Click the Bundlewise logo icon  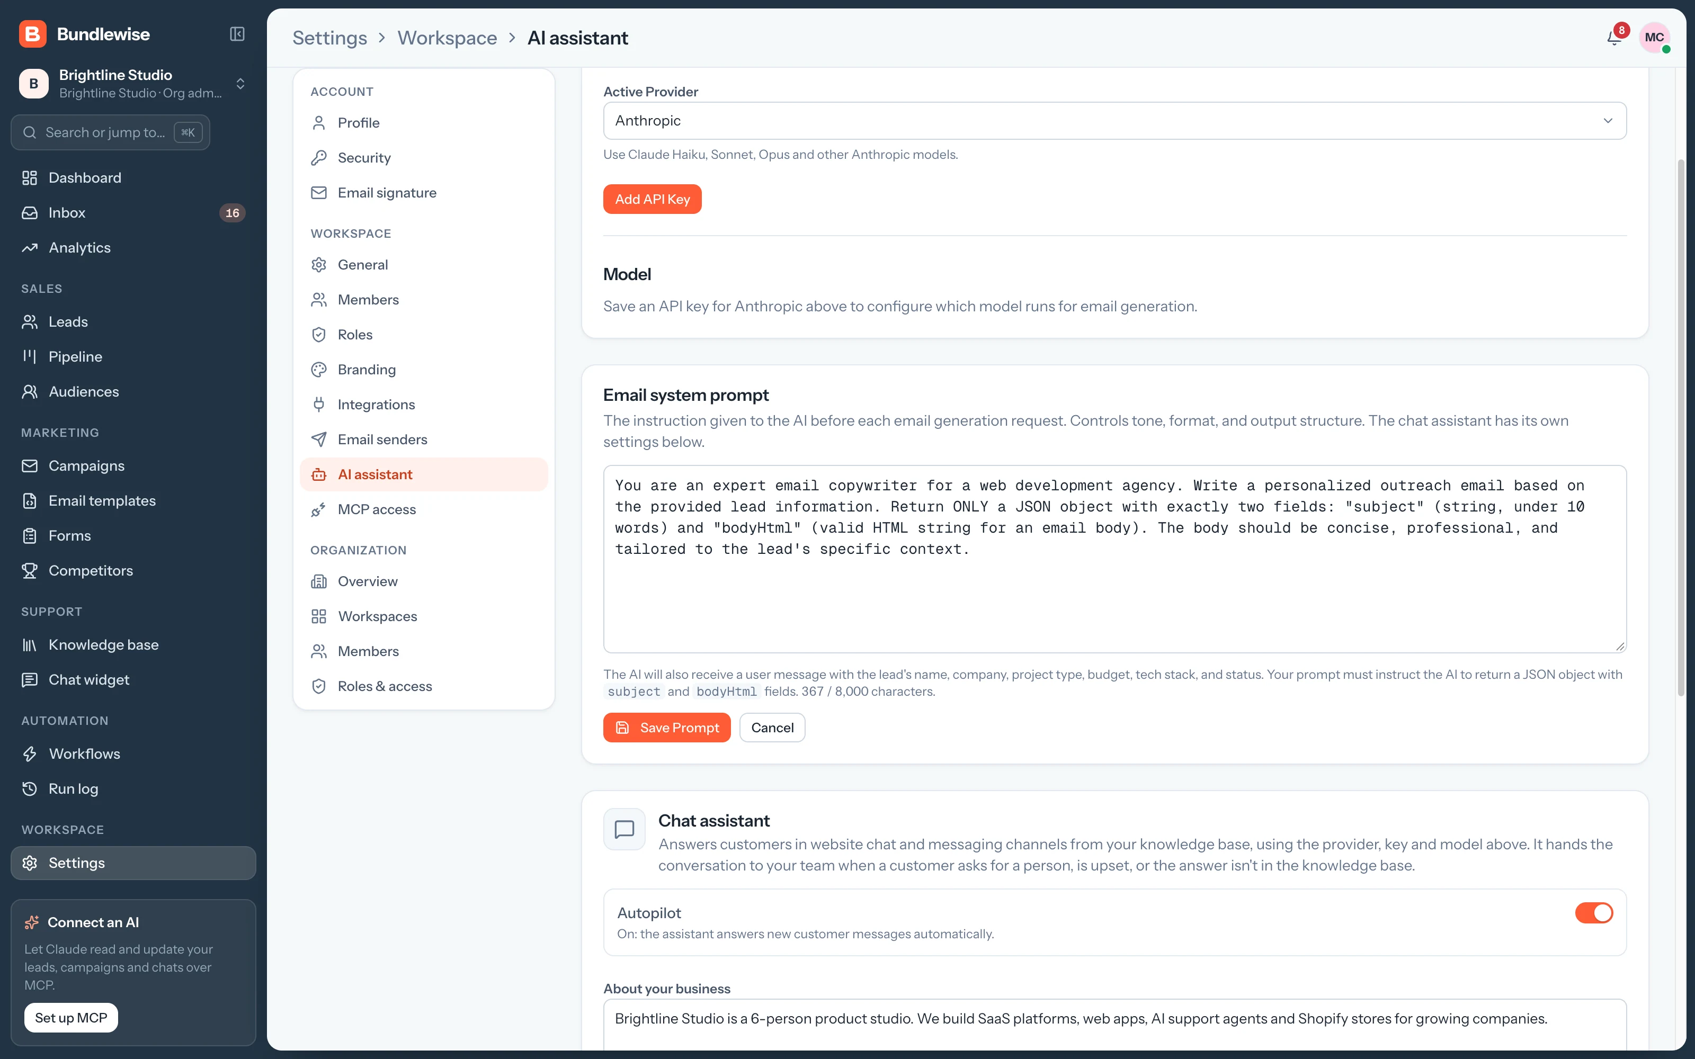pyautogui.click(x=32, y=33)
